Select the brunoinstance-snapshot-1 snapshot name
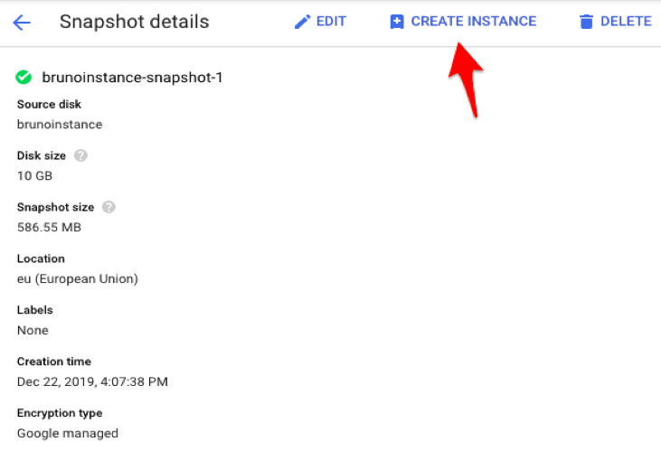Viewport: 661px width, 451px height. click(x=132, y=78)
